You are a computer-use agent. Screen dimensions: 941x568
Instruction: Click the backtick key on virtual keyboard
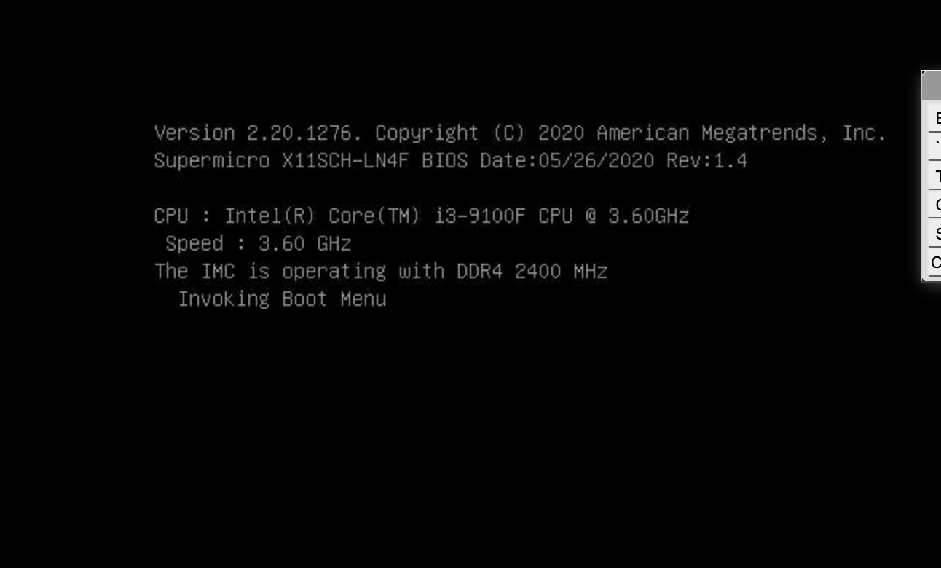(x=934, y=146)
